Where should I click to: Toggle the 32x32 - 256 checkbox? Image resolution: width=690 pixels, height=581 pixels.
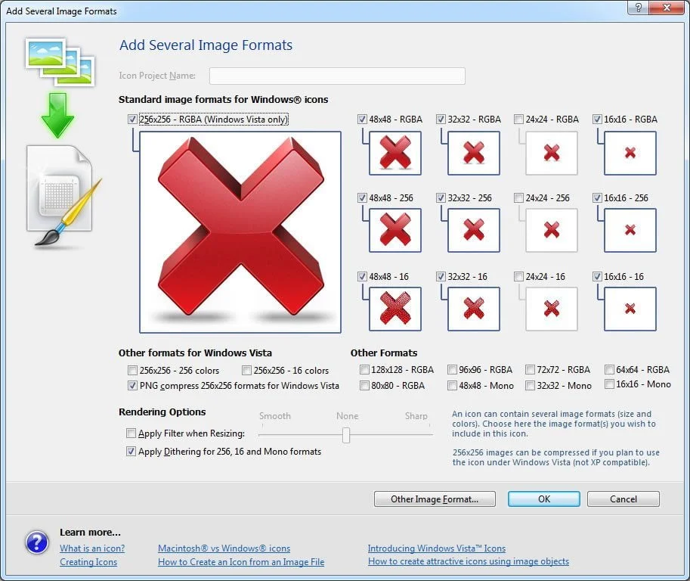tap(441, 197)
